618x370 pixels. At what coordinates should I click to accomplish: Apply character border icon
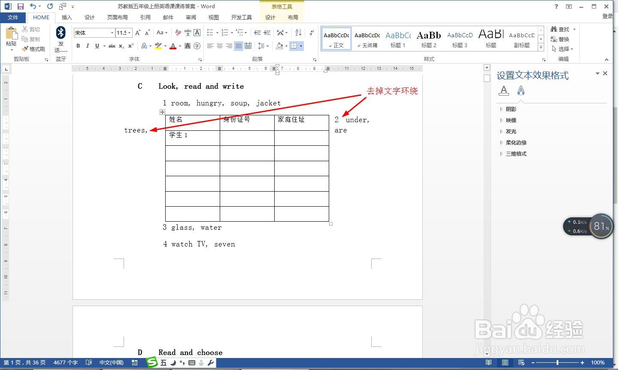197,33
